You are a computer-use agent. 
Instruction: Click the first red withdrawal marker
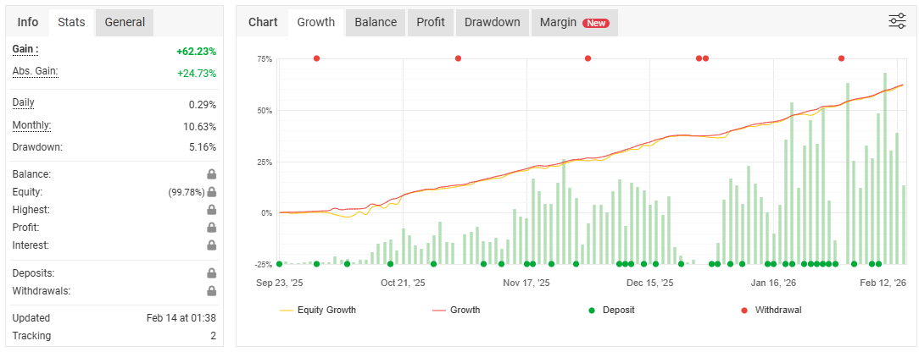(316, 58)
